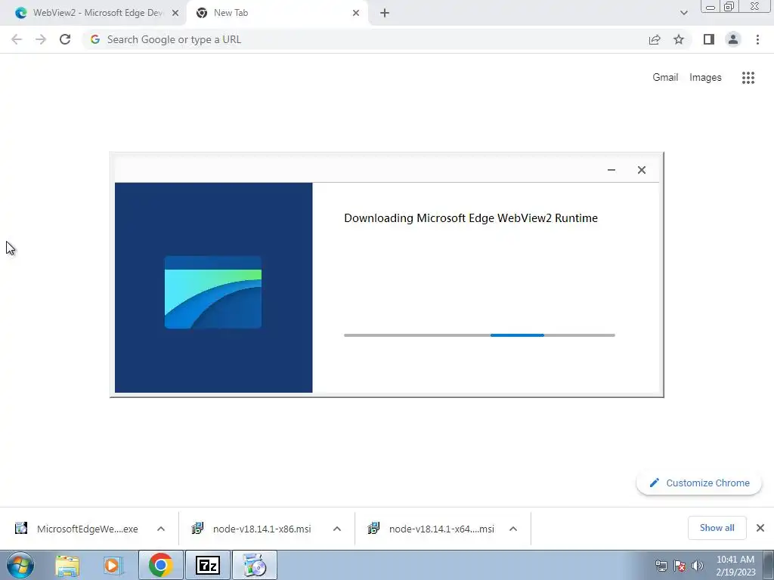Reload the current page
This screenshot has width=774, height=580.
(65, 39)
